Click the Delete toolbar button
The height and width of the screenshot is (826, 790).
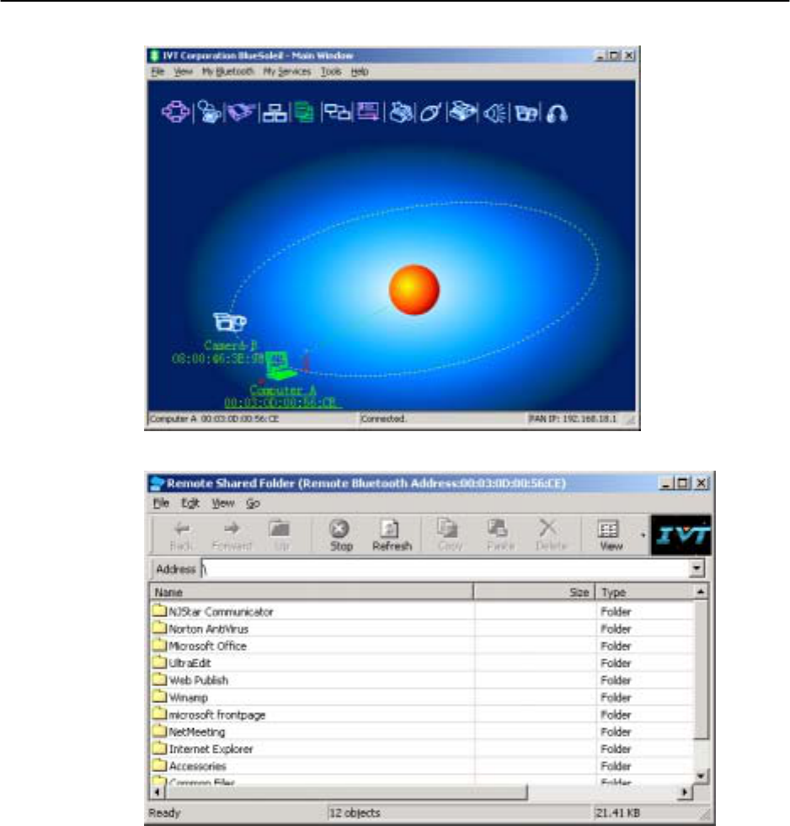550,536
